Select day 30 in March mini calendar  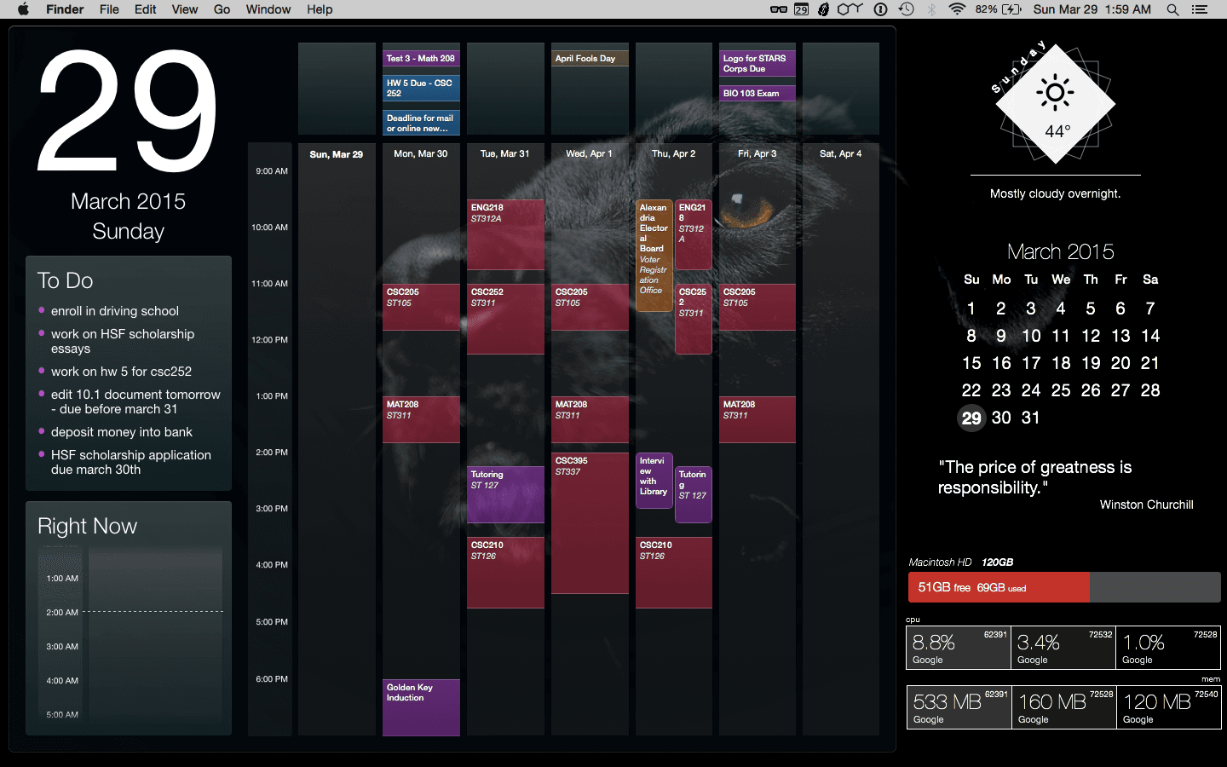1001,418
